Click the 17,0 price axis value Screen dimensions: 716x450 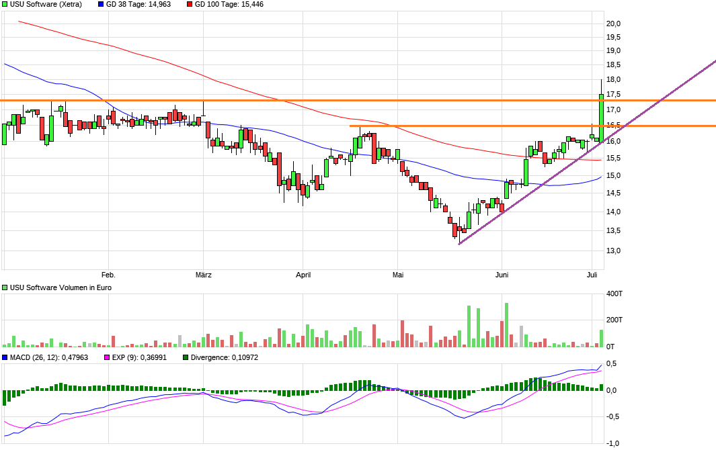(x=613, y=109)
